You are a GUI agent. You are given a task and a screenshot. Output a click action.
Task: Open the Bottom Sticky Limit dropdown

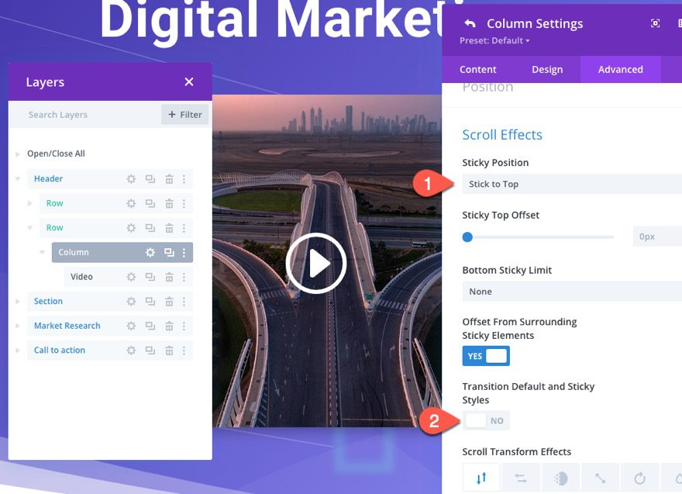571,291
